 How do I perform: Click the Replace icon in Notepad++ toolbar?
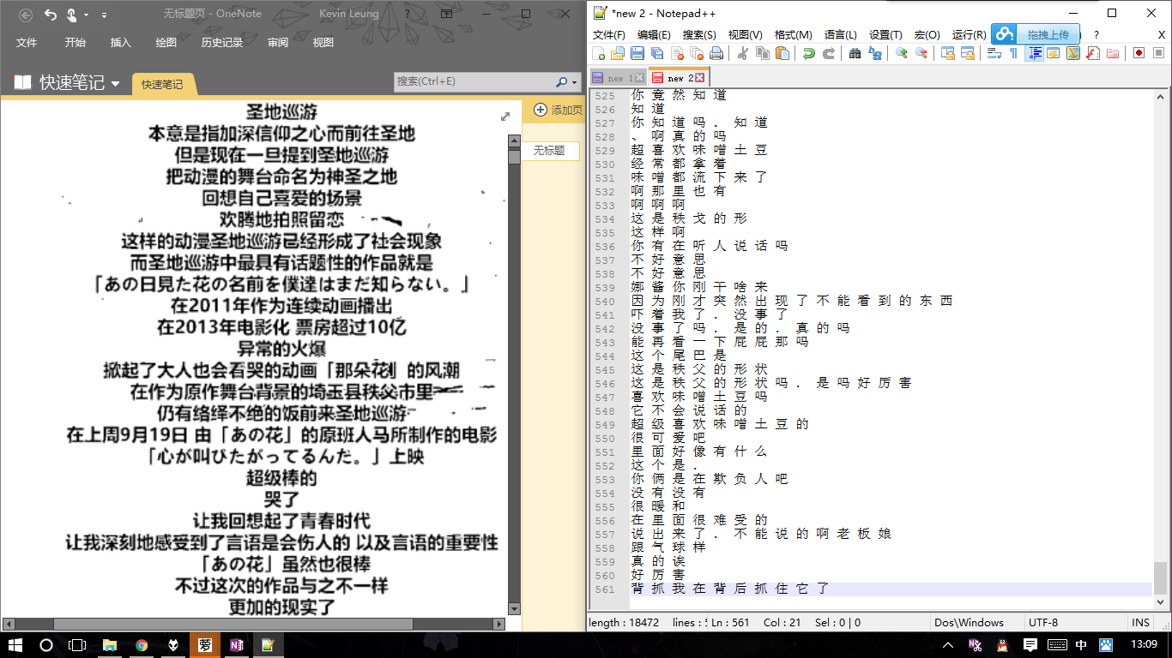pos(875,53)
